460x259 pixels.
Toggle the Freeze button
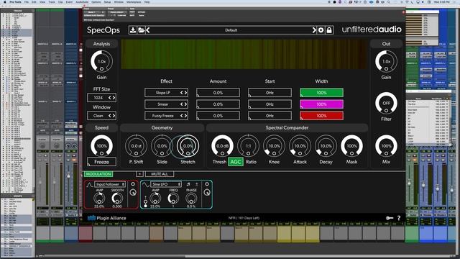point(101,162)
